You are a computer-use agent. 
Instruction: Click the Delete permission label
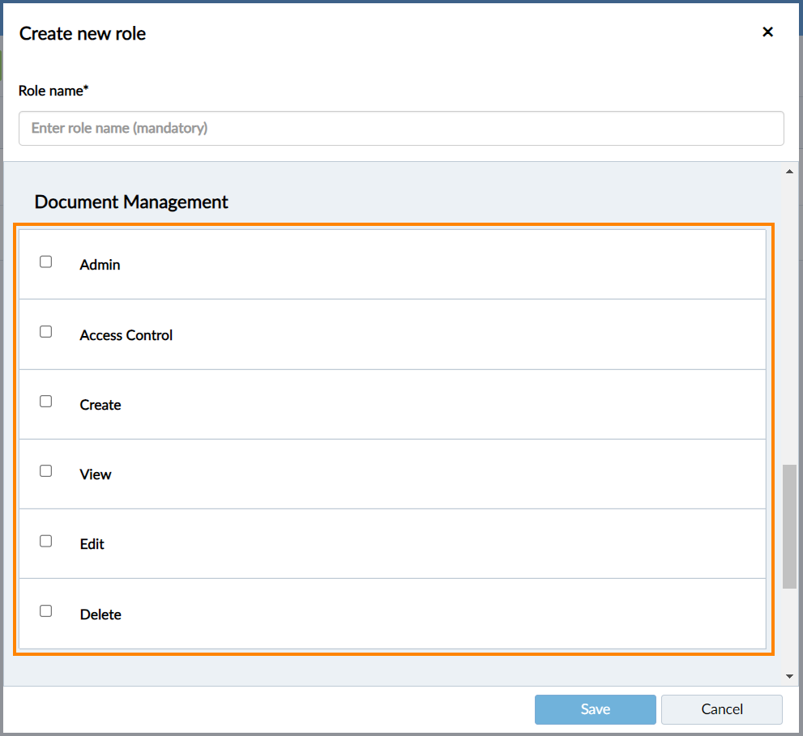pos(100,614)
